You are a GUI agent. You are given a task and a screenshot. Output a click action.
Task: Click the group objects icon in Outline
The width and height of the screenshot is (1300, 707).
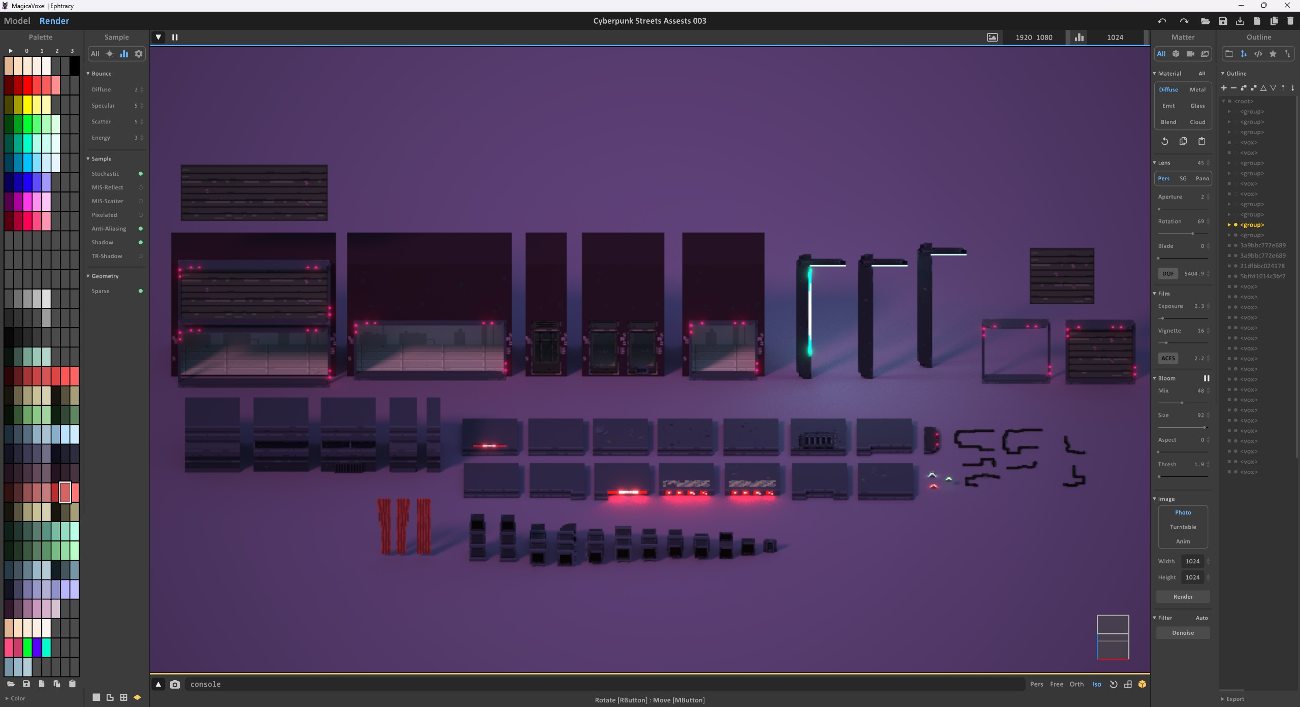tap(1243, 88)
